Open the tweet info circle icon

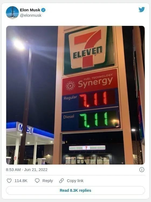142,170
